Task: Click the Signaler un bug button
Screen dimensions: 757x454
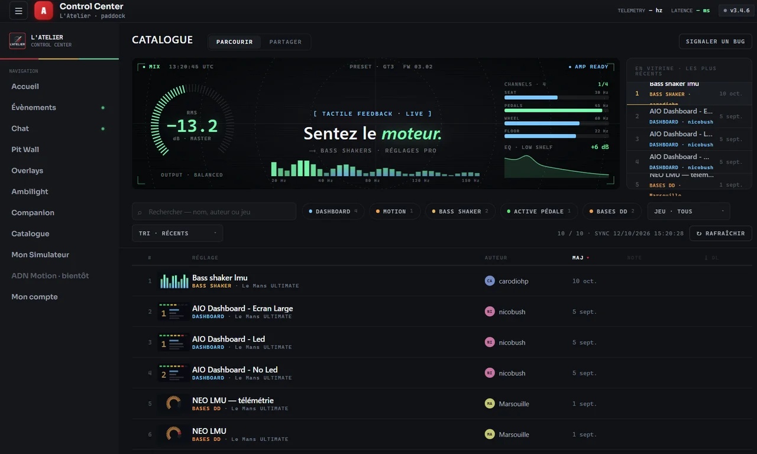Action: click(715, 41)
